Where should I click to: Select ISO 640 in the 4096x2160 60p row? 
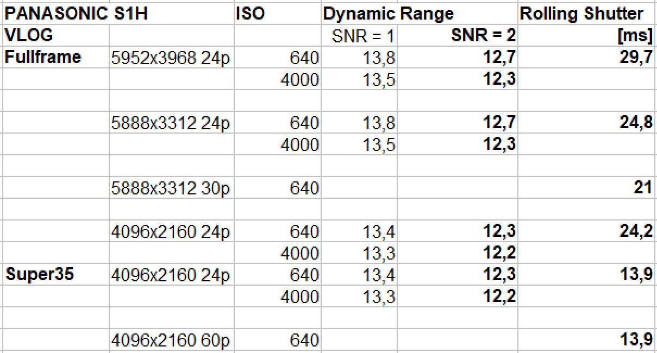point(304,341)
